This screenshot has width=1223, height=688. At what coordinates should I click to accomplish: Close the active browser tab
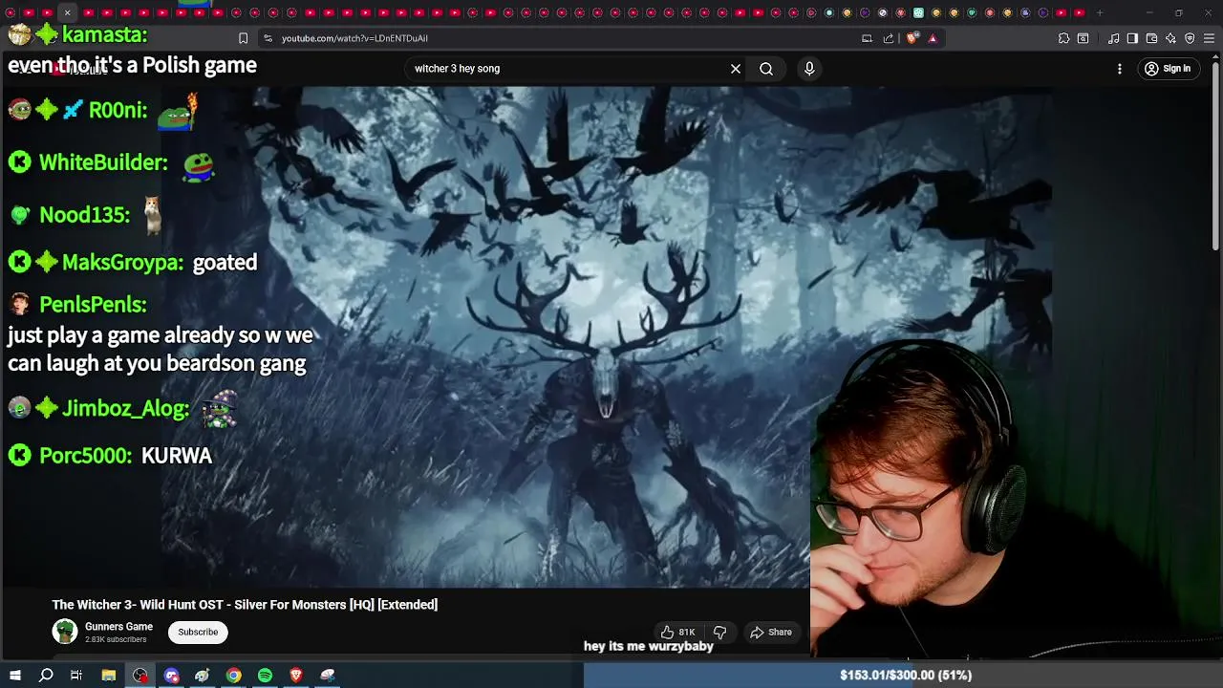pyautogui.click(x=67, y=12)
